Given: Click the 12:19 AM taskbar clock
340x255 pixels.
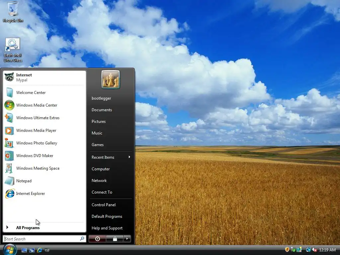Looking at the screenshot, I should 327,250.
